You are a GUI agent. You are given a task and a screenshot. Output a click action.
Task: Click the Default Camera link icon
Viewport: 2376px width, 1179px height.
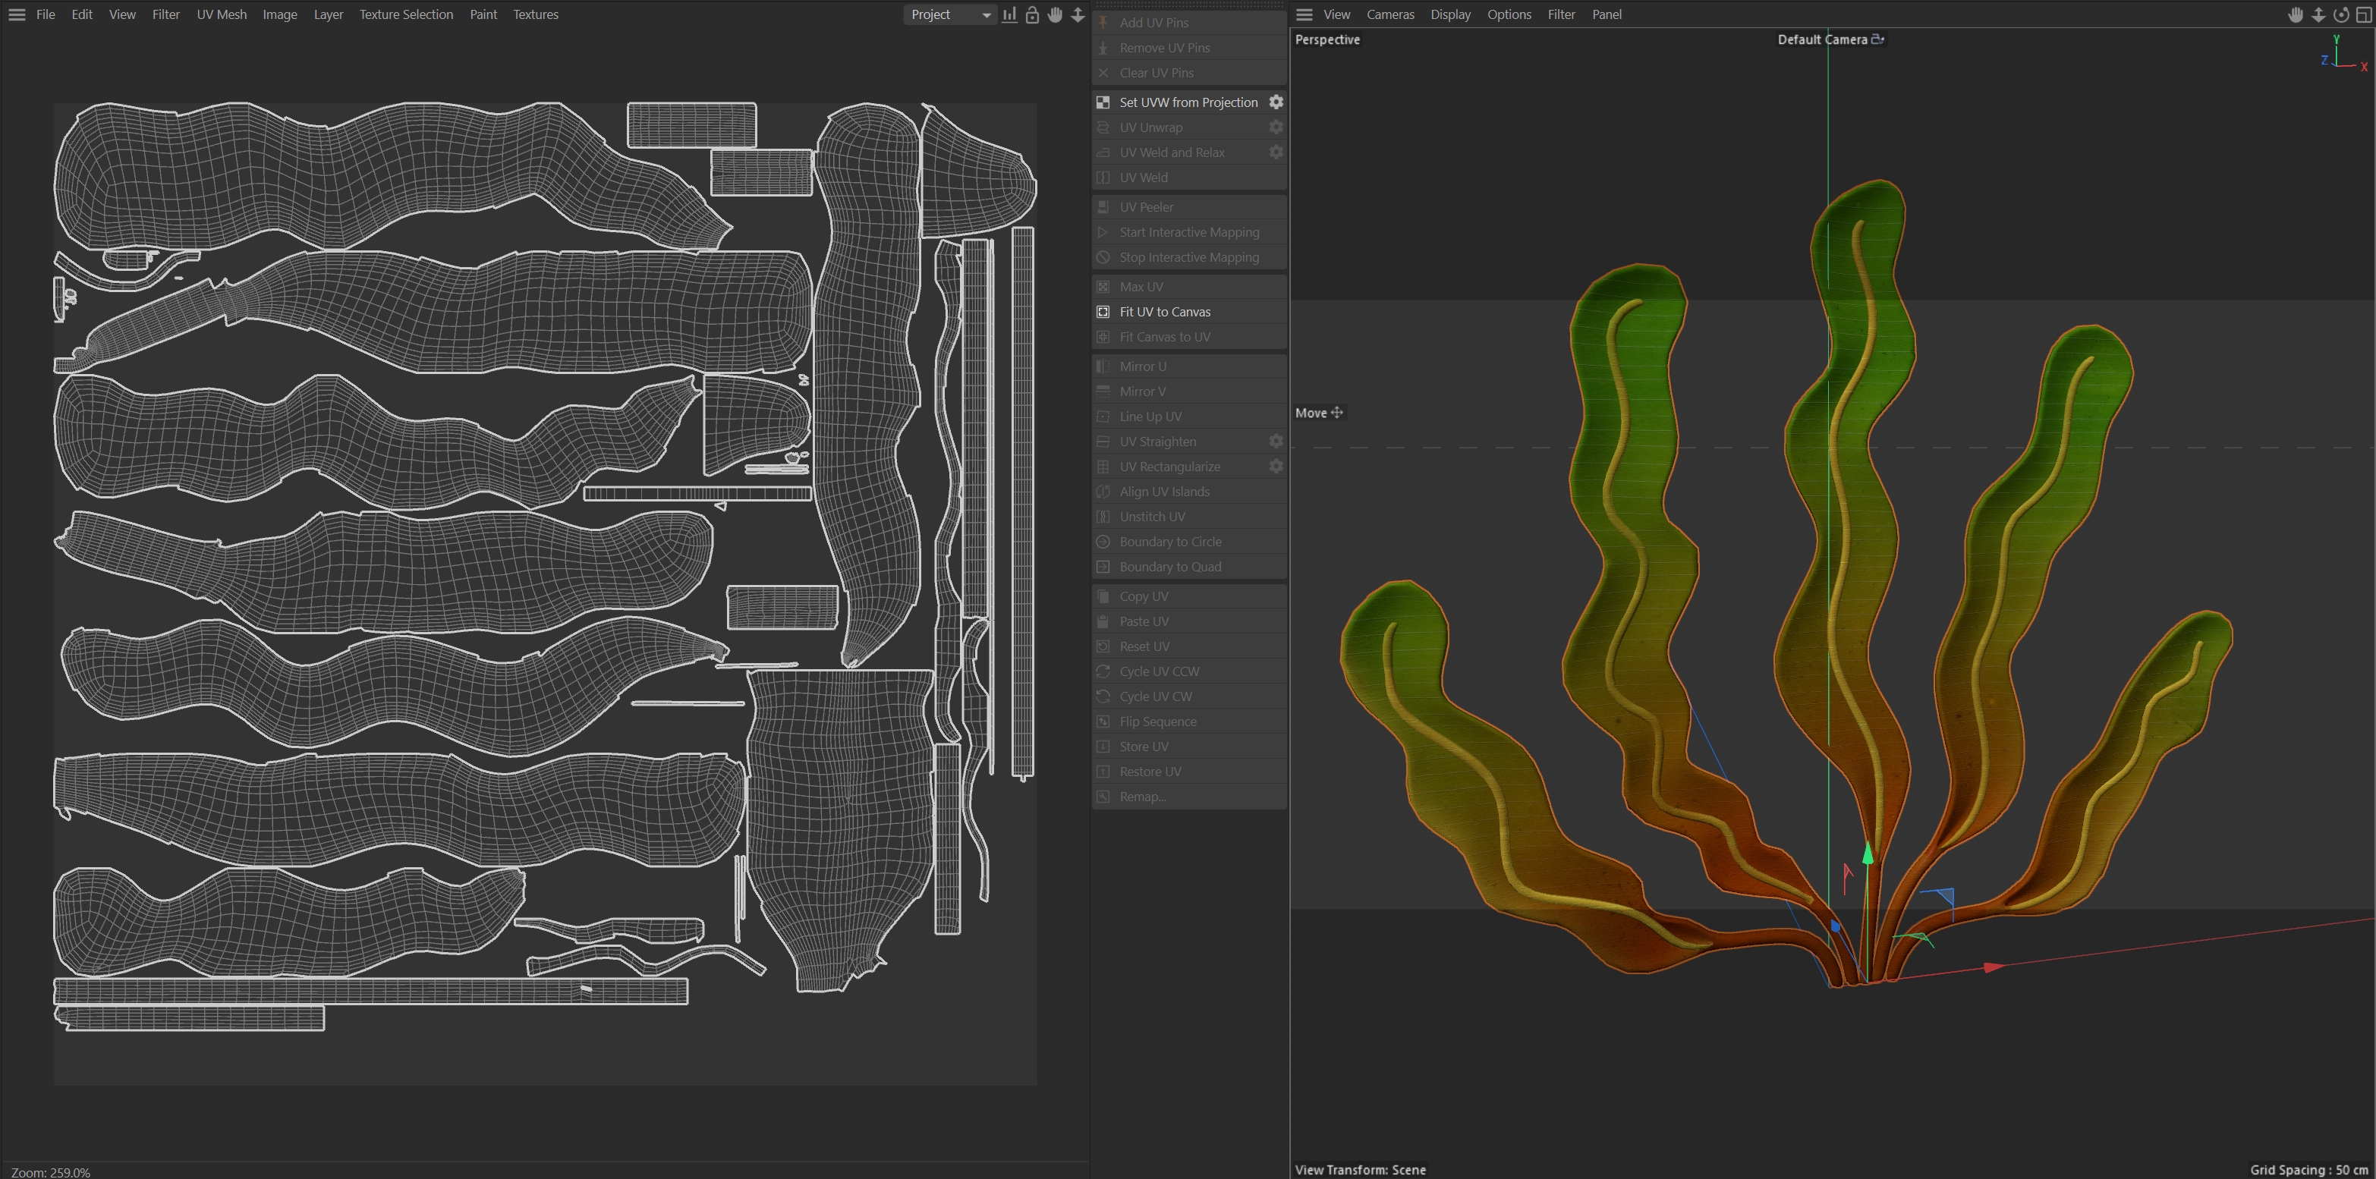tap(1877, 39)
